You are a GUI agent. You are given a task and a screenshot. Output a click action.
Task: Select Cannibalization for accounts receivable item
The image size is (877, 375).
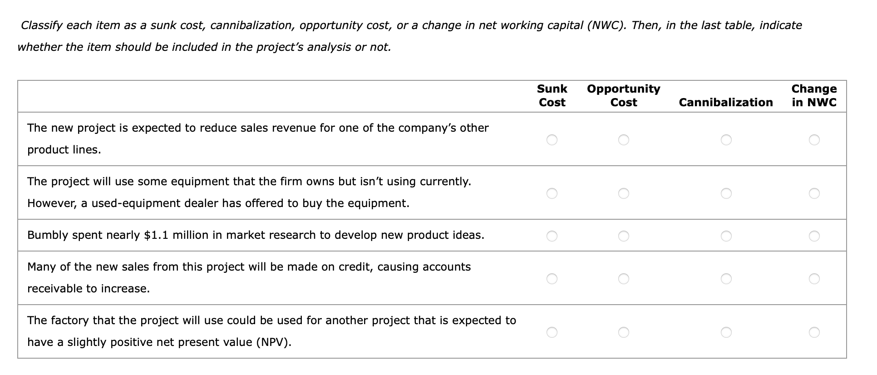(x=727, y=278)
